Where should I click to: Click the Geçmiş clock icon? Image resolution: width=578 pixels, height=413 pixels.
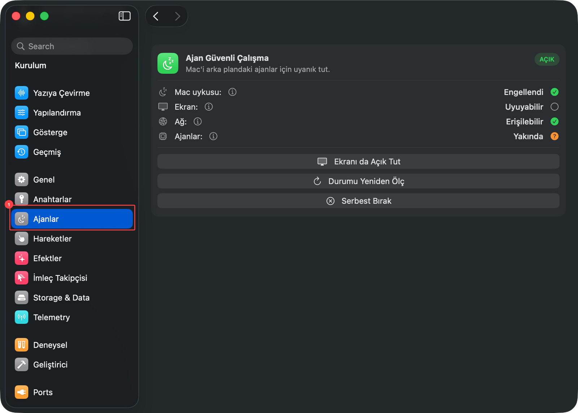(22, 152)
